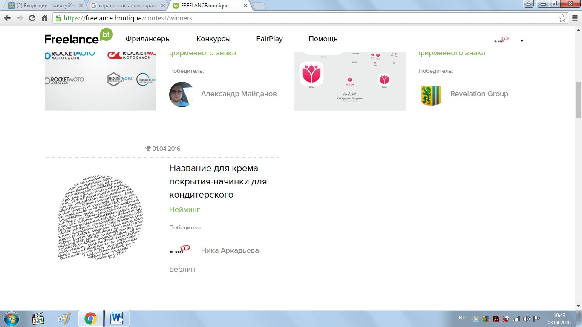
Task: Launch Media Player Classic from taskbar
Action: (x=38, y=318)
